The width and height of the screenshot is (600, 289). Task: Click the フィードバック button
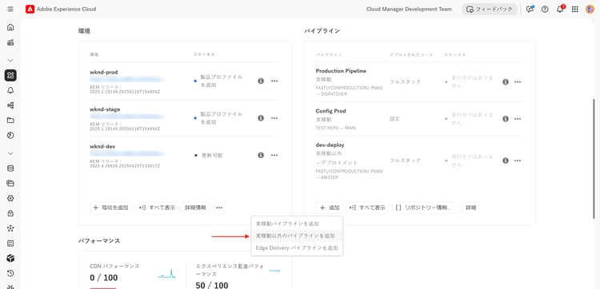(x=490, y=9)
